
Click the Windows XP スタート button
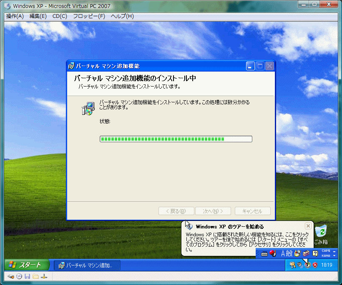tap(26, 265)
